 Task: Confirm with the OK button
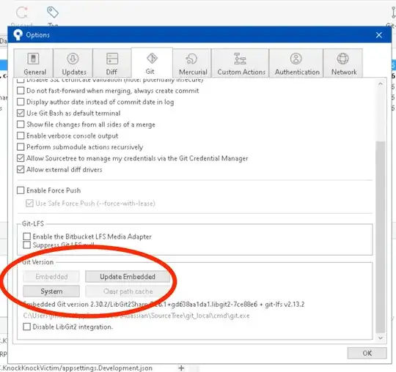pyautogui.click(x=367, y=353)
